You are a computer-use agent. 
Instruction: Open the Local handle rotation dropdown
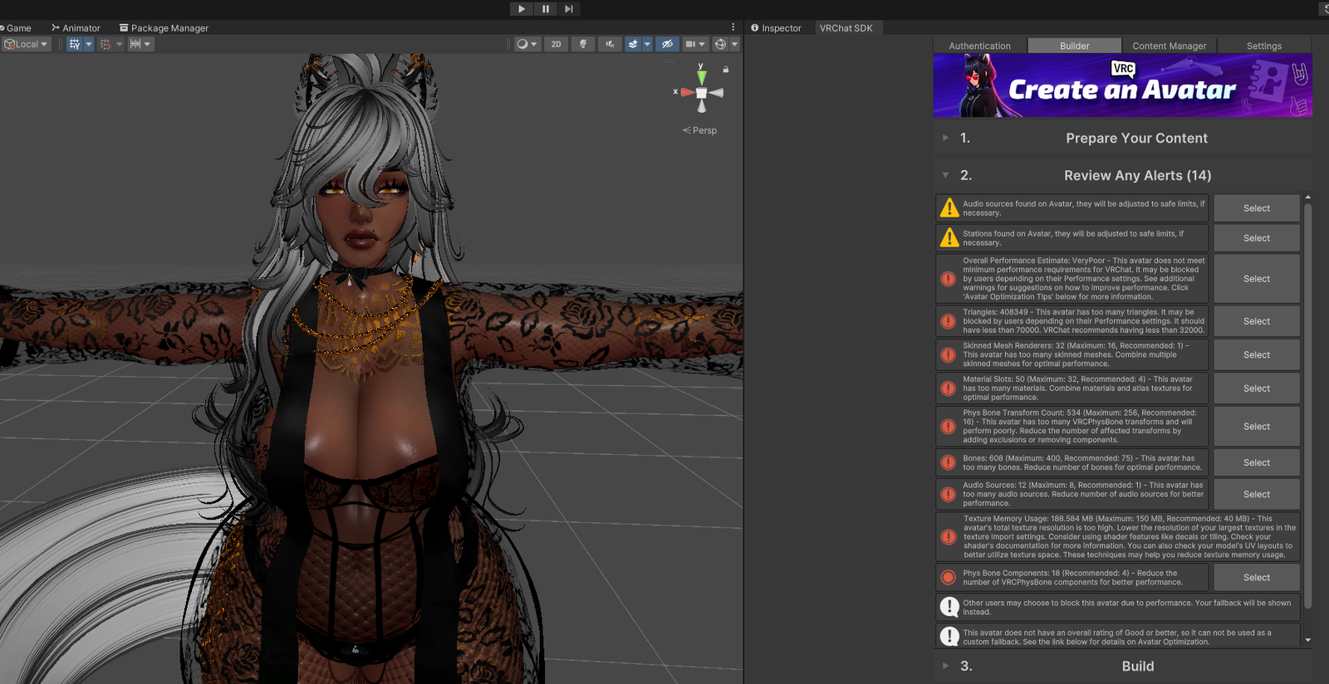tap(27, 44)
